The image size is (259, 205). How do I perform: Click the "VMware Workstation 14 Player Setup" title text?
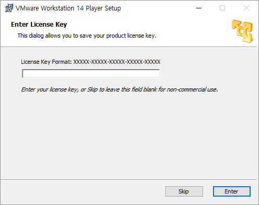(68, 8)
